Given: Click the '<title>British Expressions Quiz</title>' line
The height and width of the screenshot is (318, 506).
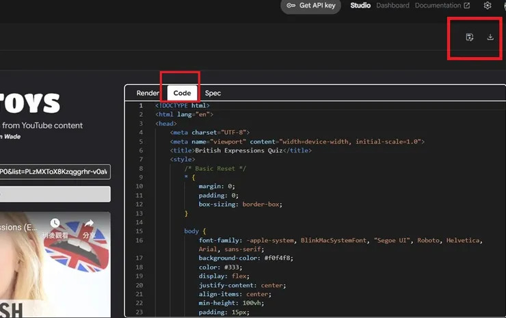Looking at the screenshot, I should click(x=241, y=150).
